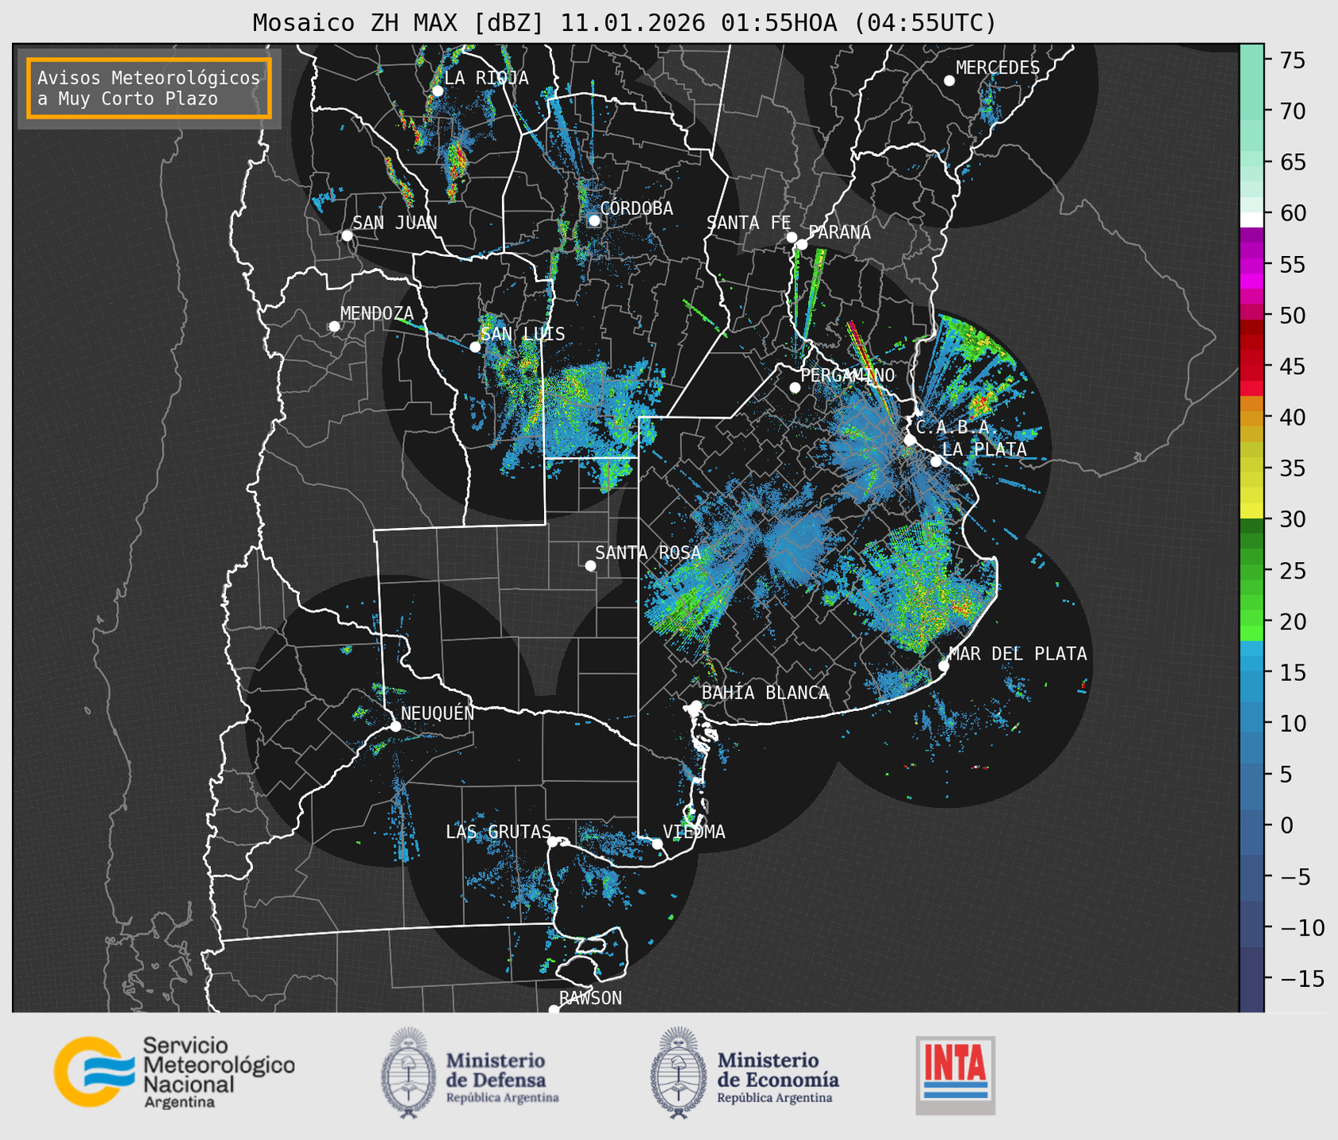
Task: Click the BAHÍA BLANCA label text
Action: [765, 693]
